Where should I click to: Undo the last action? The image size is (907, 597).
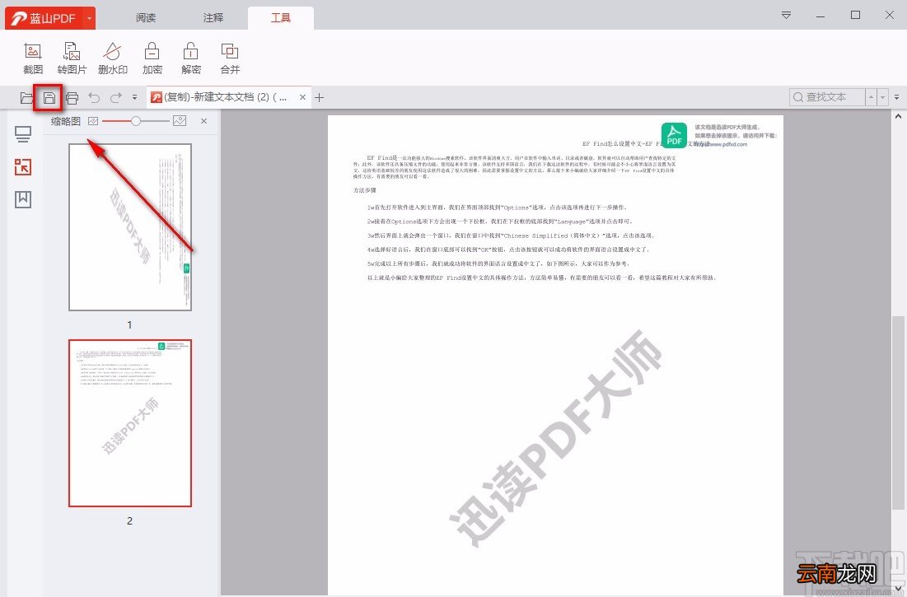[x=94, y=98]
